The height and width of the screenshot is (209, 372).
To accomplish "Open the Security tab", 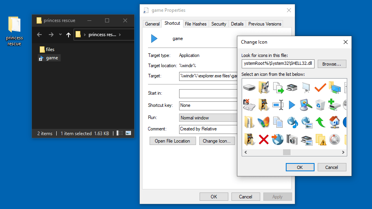I will (218, 24).
